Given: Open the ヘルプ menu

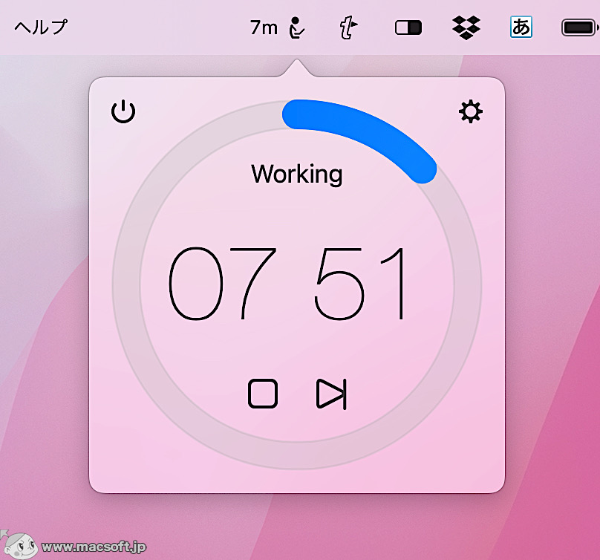Looking at the screenshot, I should [41, 27].
